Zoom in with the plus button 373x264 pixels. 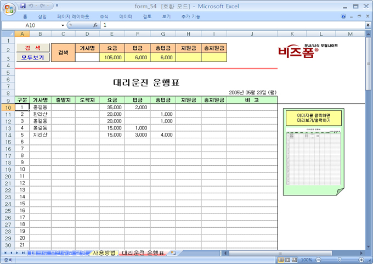click(x=361, y=260)
